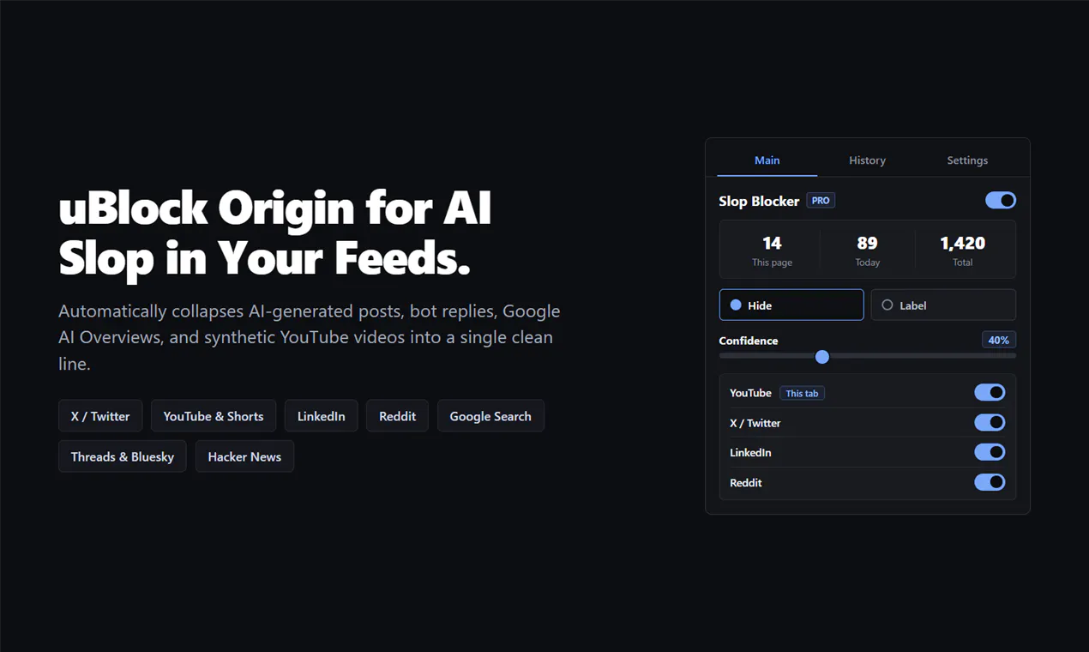
Task: Switch to the History tab
Action: tap(867, 160)
